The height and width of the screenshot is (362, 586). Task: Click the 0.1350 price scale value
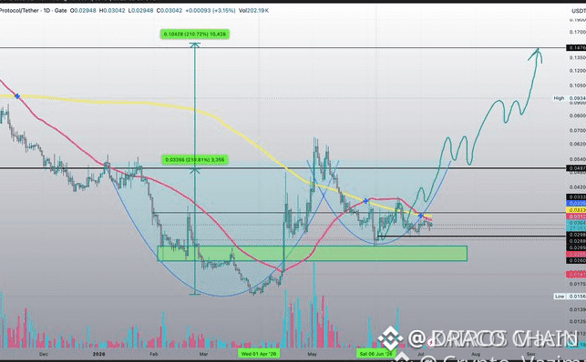click(x=578, y=58)
